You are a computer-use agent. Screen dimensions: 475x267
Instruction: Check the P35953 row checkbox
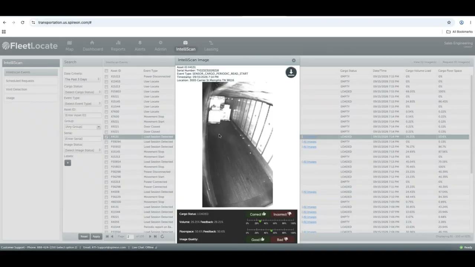107,147
